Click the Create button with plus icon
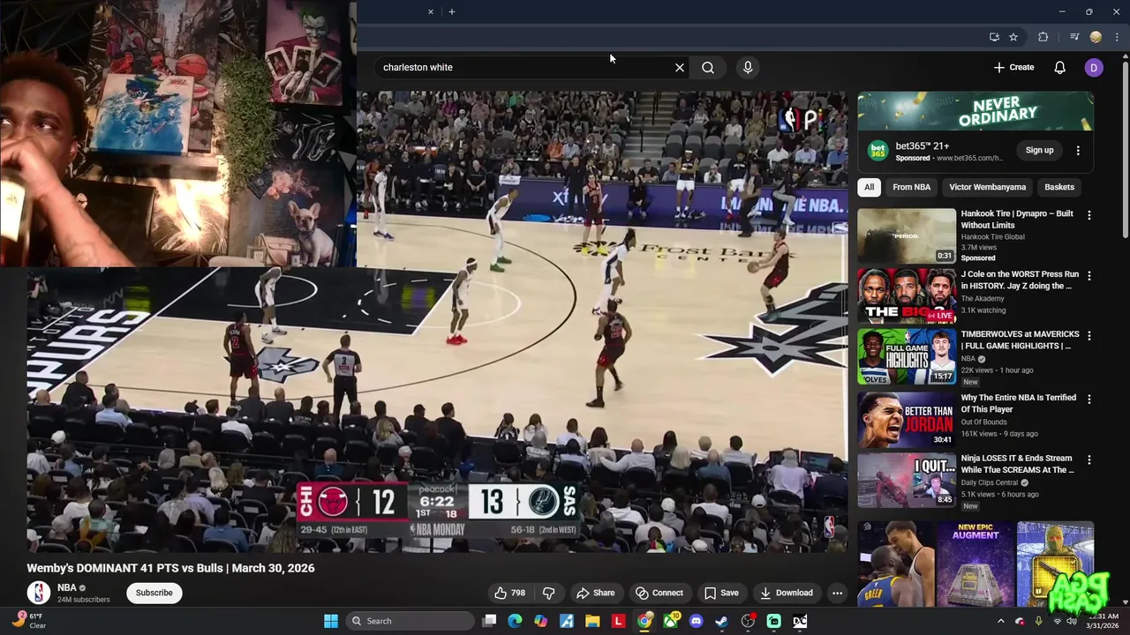 click(x=1013, y=67)
